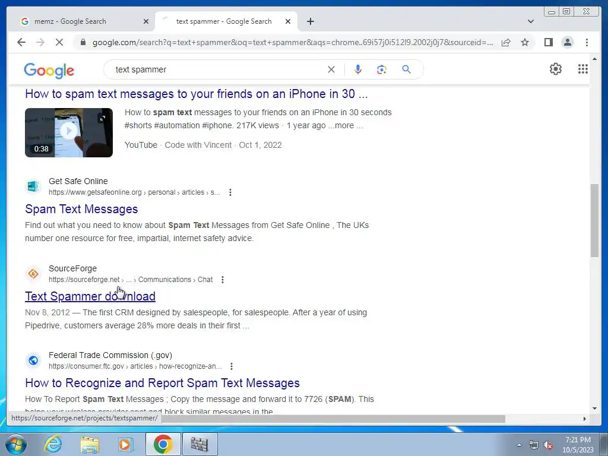Open the clock showing 7:21 PM

pos(578,444)
